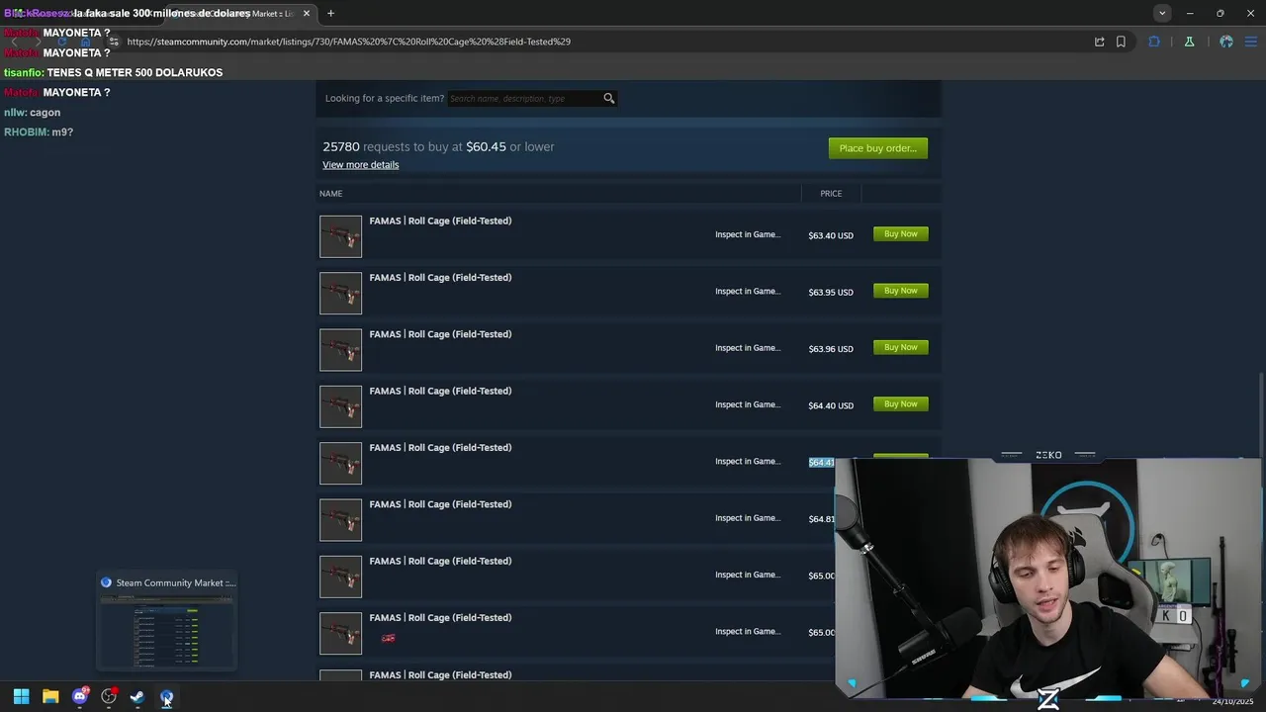This screenshot has width=1266, height=712.
Task: Buy Now the FAMAS listed at $63.95
Action: pyautogui.click(x=900, y=291)
